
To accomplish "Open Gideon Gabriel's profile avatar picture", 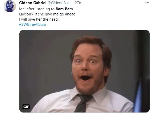I will coord(10,6).
